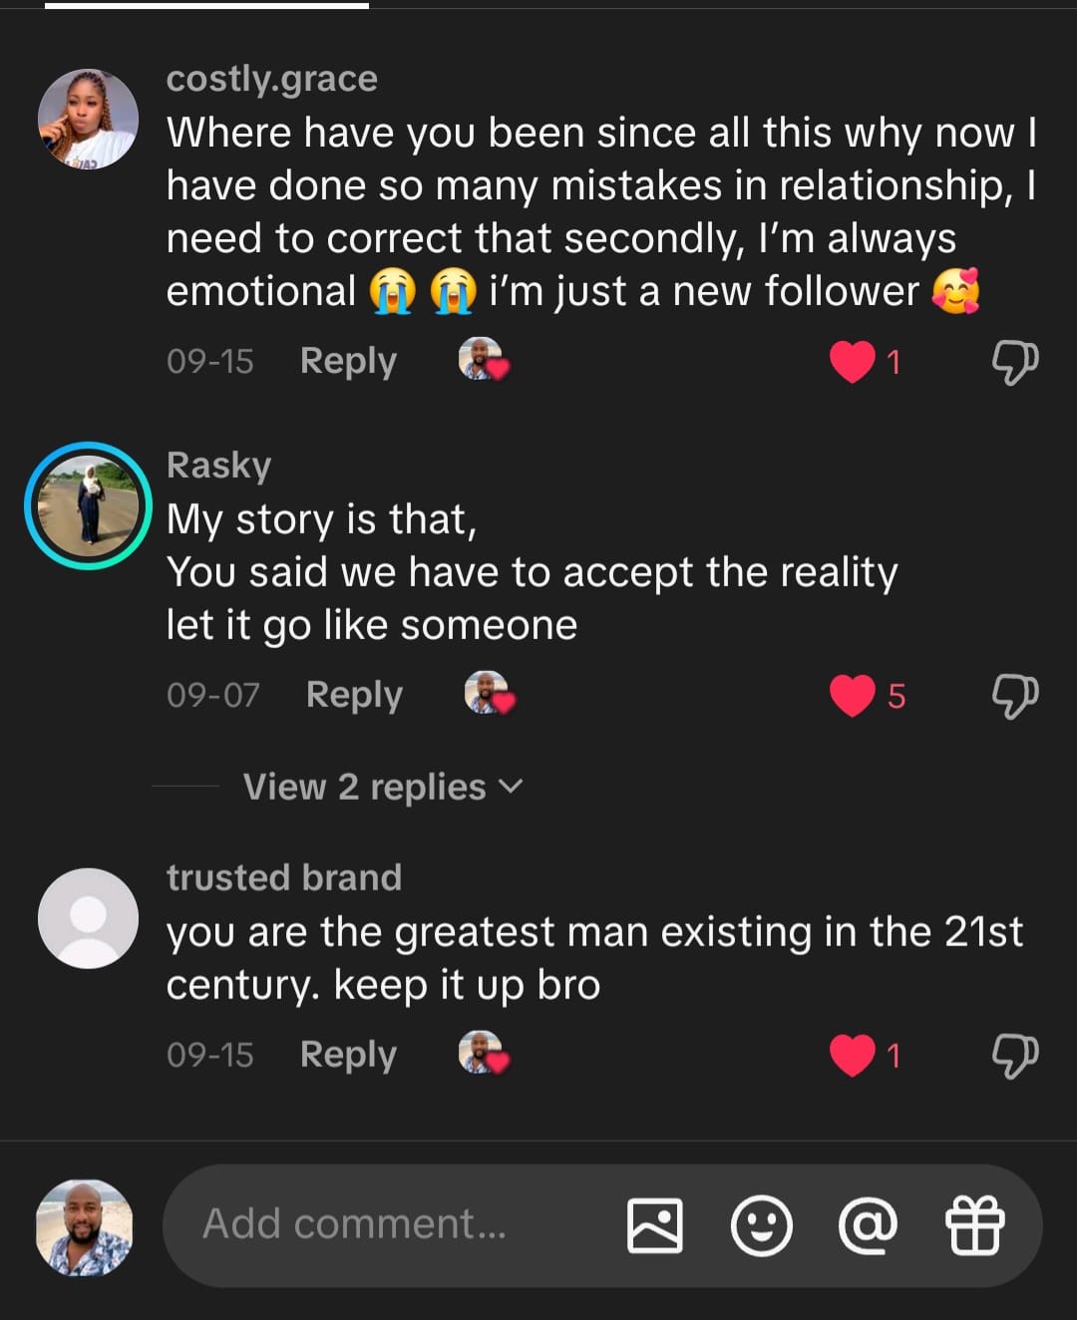This screenshot has width=1077, height=1320.
Task: Toggle the heart on Rasky's comment
Action: [x=853, y=695]
